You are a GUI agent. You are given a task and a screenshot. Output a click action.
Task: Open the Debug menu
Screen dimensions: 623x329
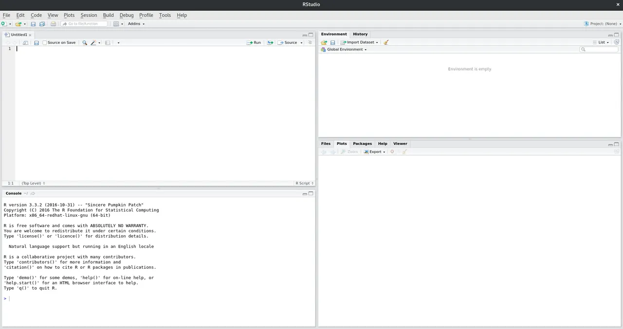[127, 15]
